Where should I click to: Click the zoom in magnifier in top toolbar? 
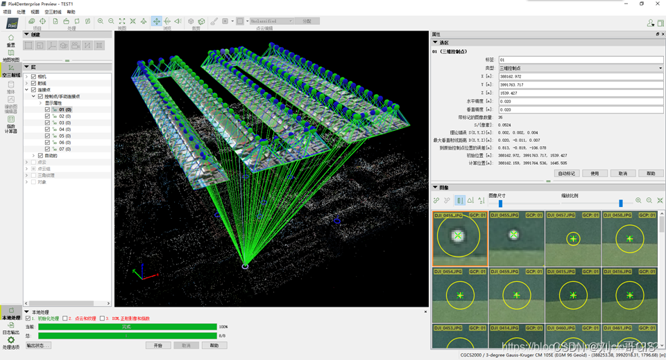tap(101, 21)
